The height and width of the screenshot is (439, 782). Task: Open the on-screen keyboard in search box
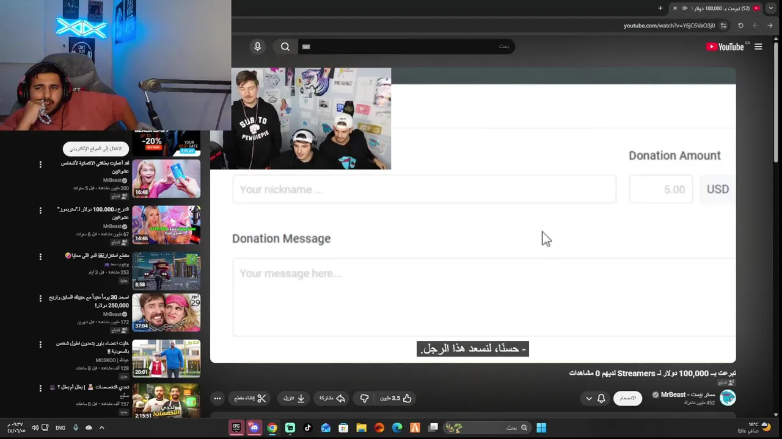pos(306,47)
